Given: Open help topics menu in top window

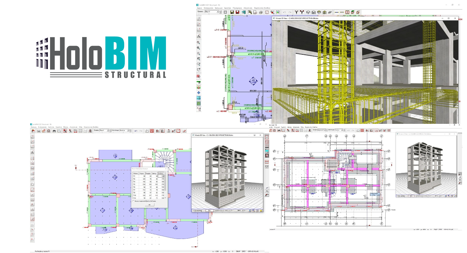Looking at the screenshot, I should click(262, 8).
